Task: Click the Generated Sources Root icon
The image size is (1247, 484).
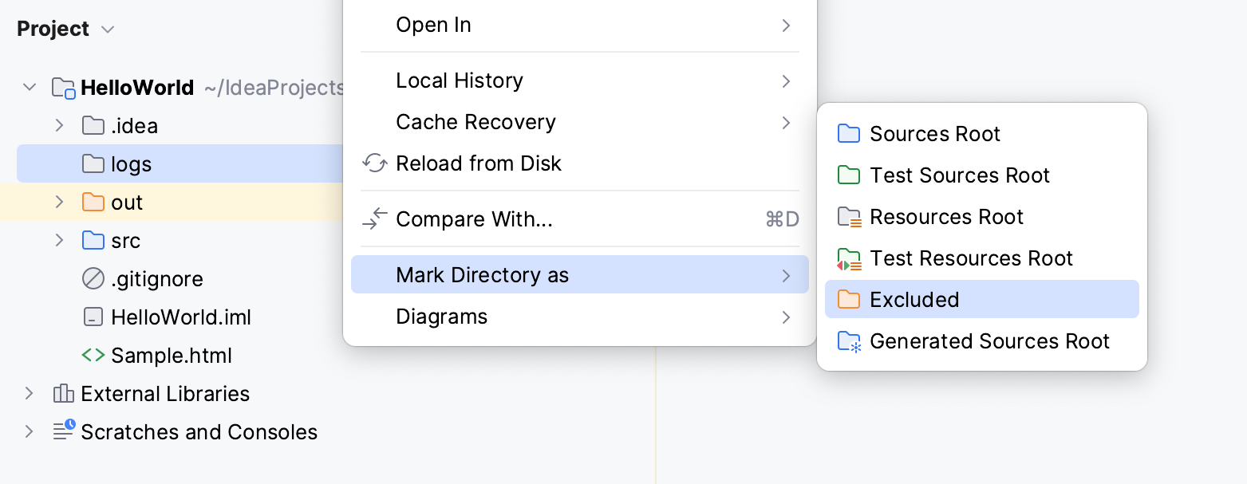Action: tap(849, 341)
